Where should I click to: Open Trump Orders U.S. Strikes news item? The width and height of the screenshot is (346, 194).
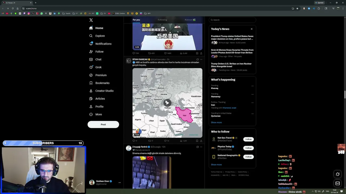pos(232,67)
